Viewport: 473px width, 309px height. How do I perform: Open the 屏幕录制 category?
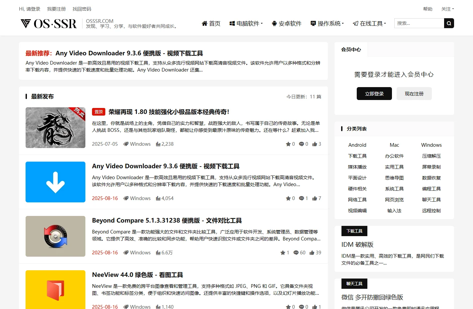point(431,167)
